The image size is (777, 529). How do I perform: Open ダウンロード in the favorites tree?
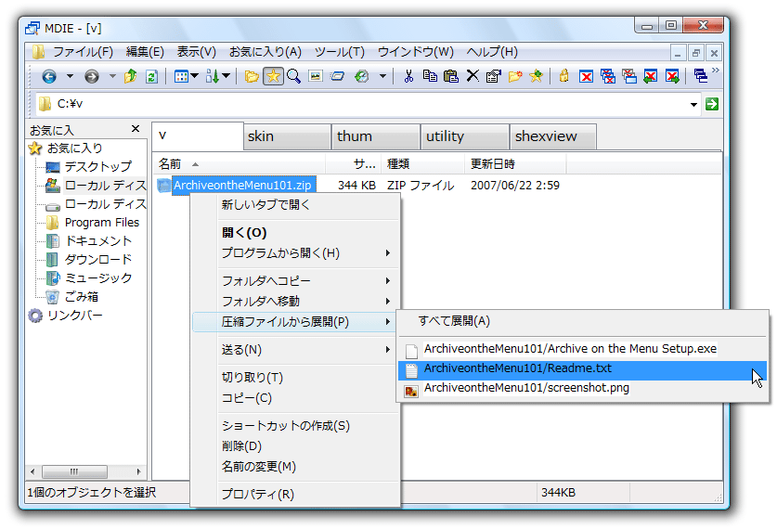point(97,260)
